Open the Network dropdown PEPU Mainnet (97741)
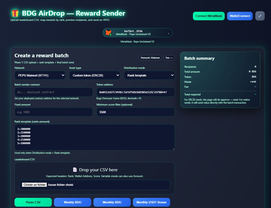 (40, 75)
